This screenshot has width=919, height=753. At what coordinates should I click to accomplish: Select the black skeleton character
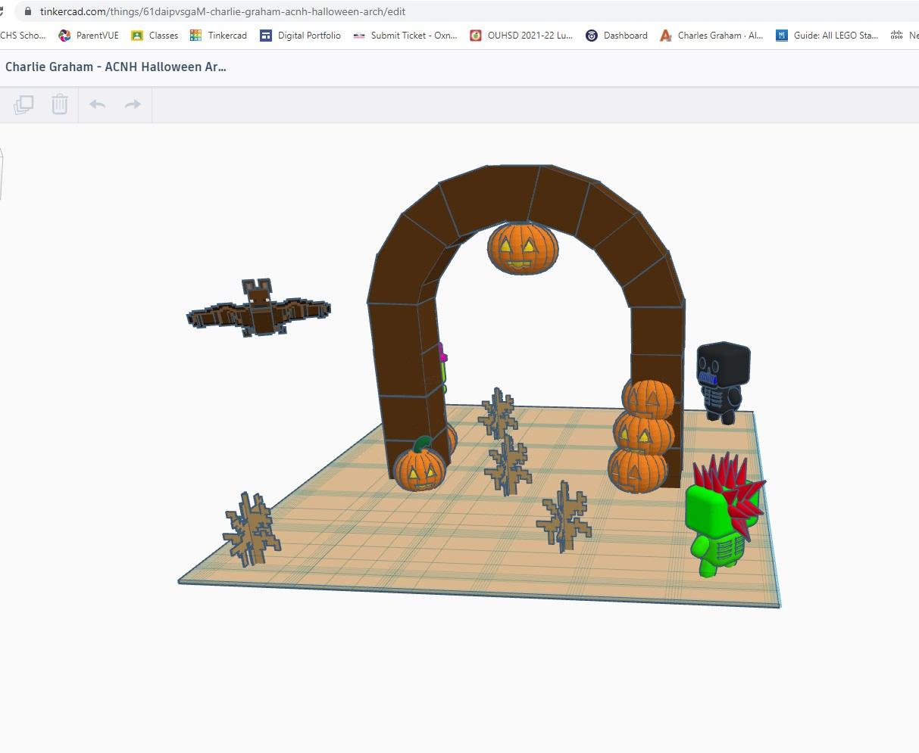(724, 382)
